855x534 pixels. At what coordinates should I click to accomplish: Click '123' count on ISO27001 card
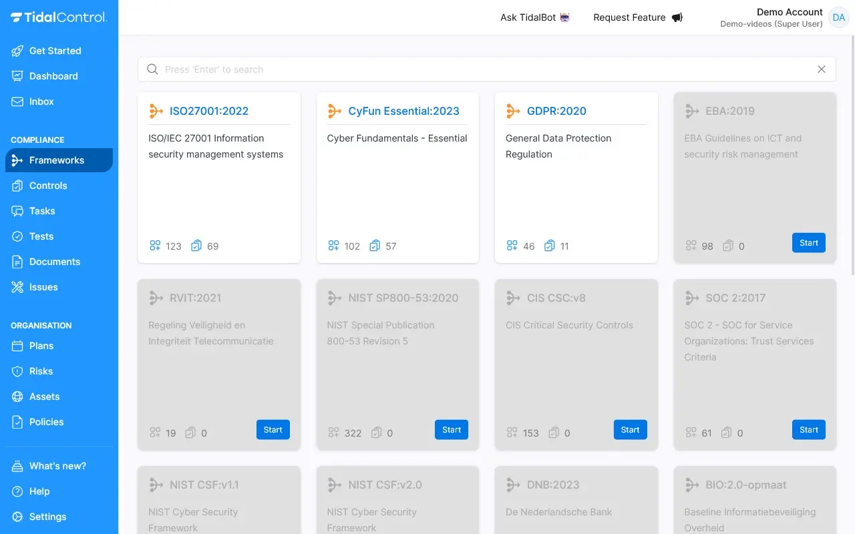tap(174, 246)
